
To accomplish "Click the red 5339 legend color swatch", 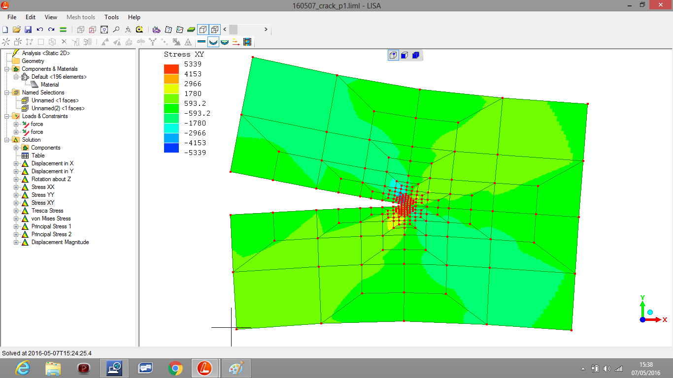I will click(171, 69).
